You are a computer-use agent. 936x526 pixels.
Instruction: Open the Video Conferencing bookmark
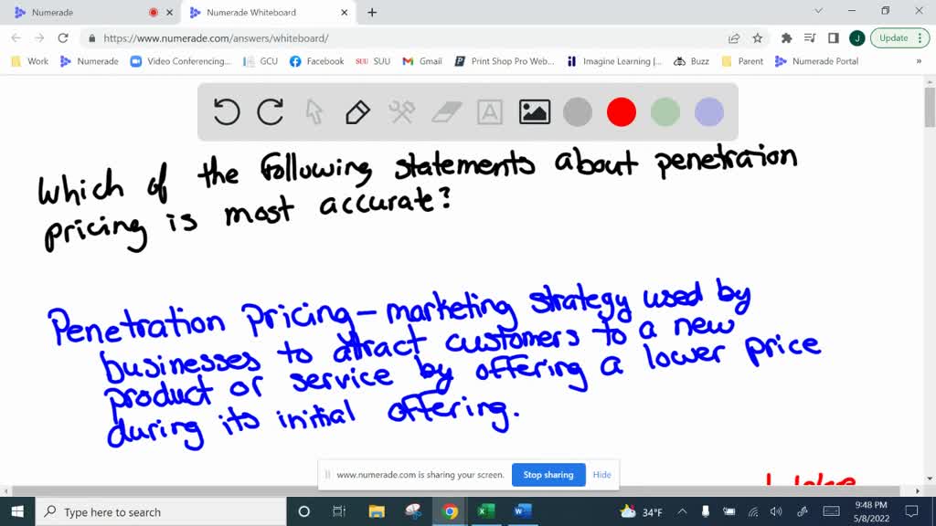click(x=181, y=61)
